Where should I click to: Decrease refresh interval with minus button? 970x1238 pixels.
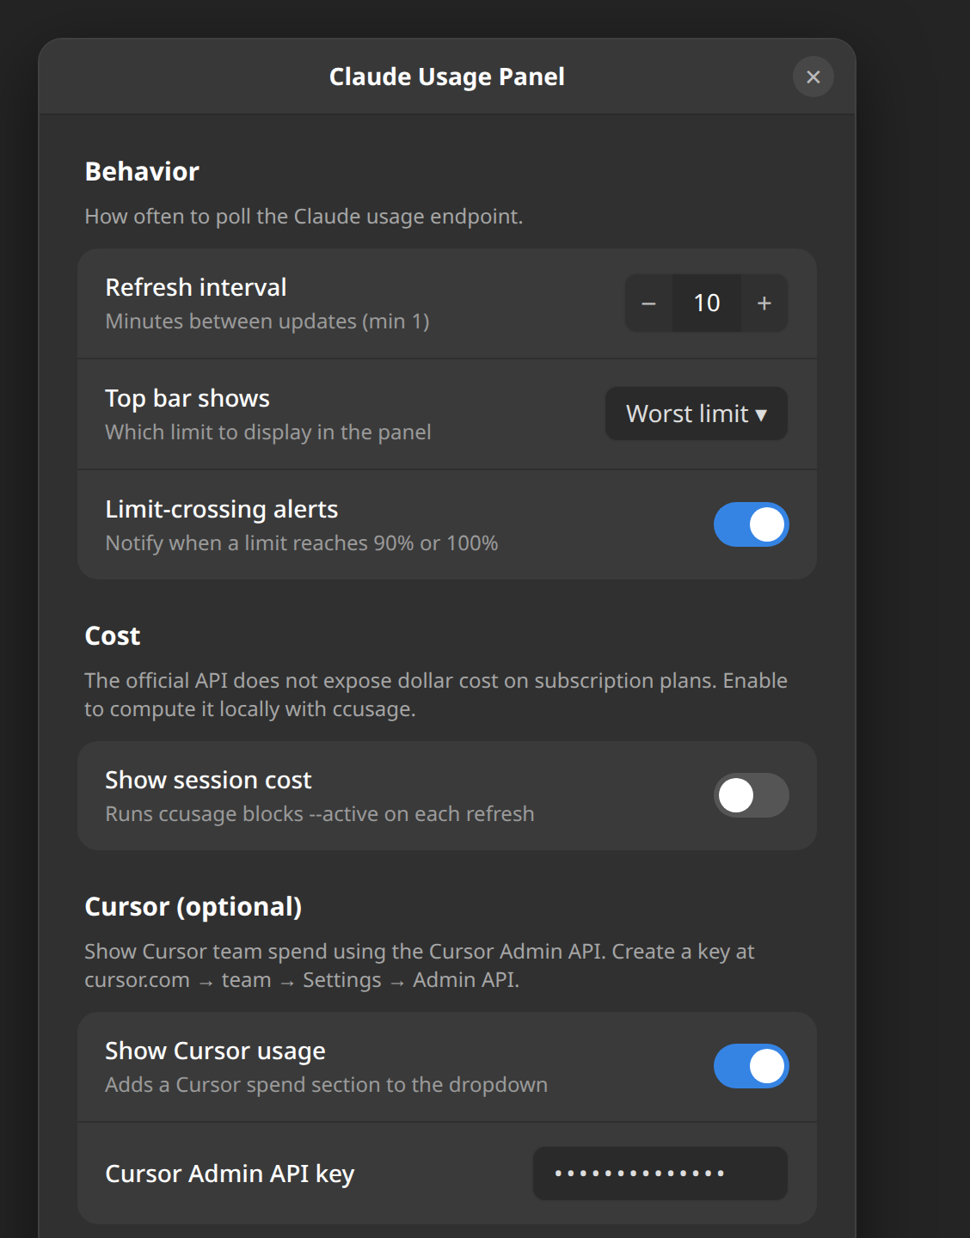pos(649,303)
